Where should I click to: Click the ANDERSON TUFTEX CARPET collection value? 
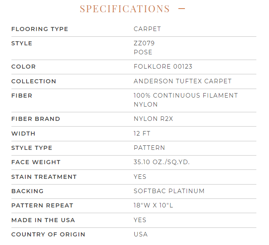pyautogui.click(x=182, y=81)
